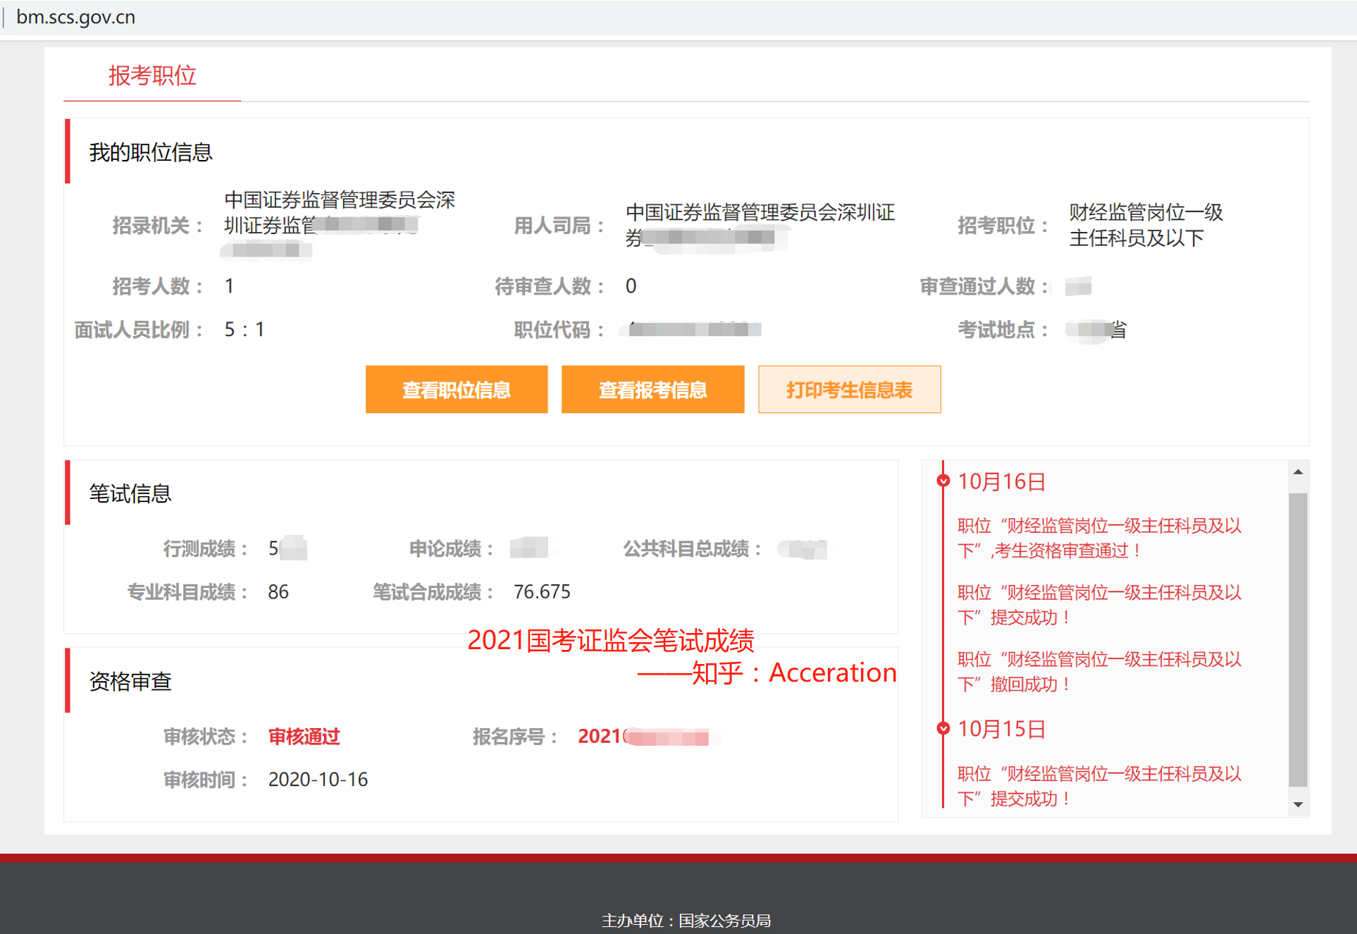This screenshot has width=1357, height=934.
Task: Open the 报考职位 tab
Action: [x=152, y=75]
